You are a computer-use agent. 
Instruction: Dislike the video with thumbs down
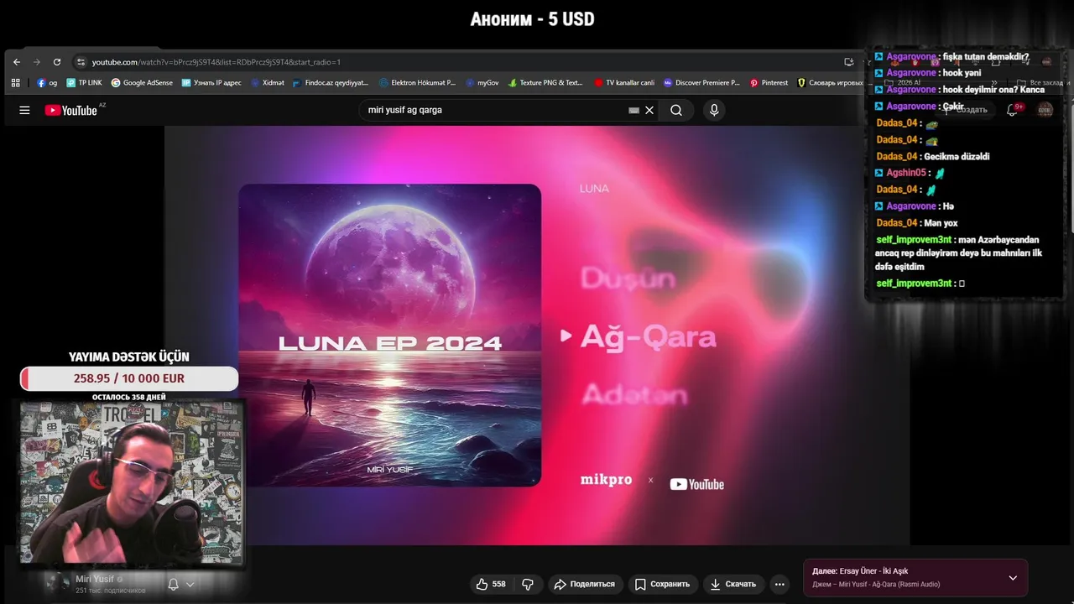[528, 584]
